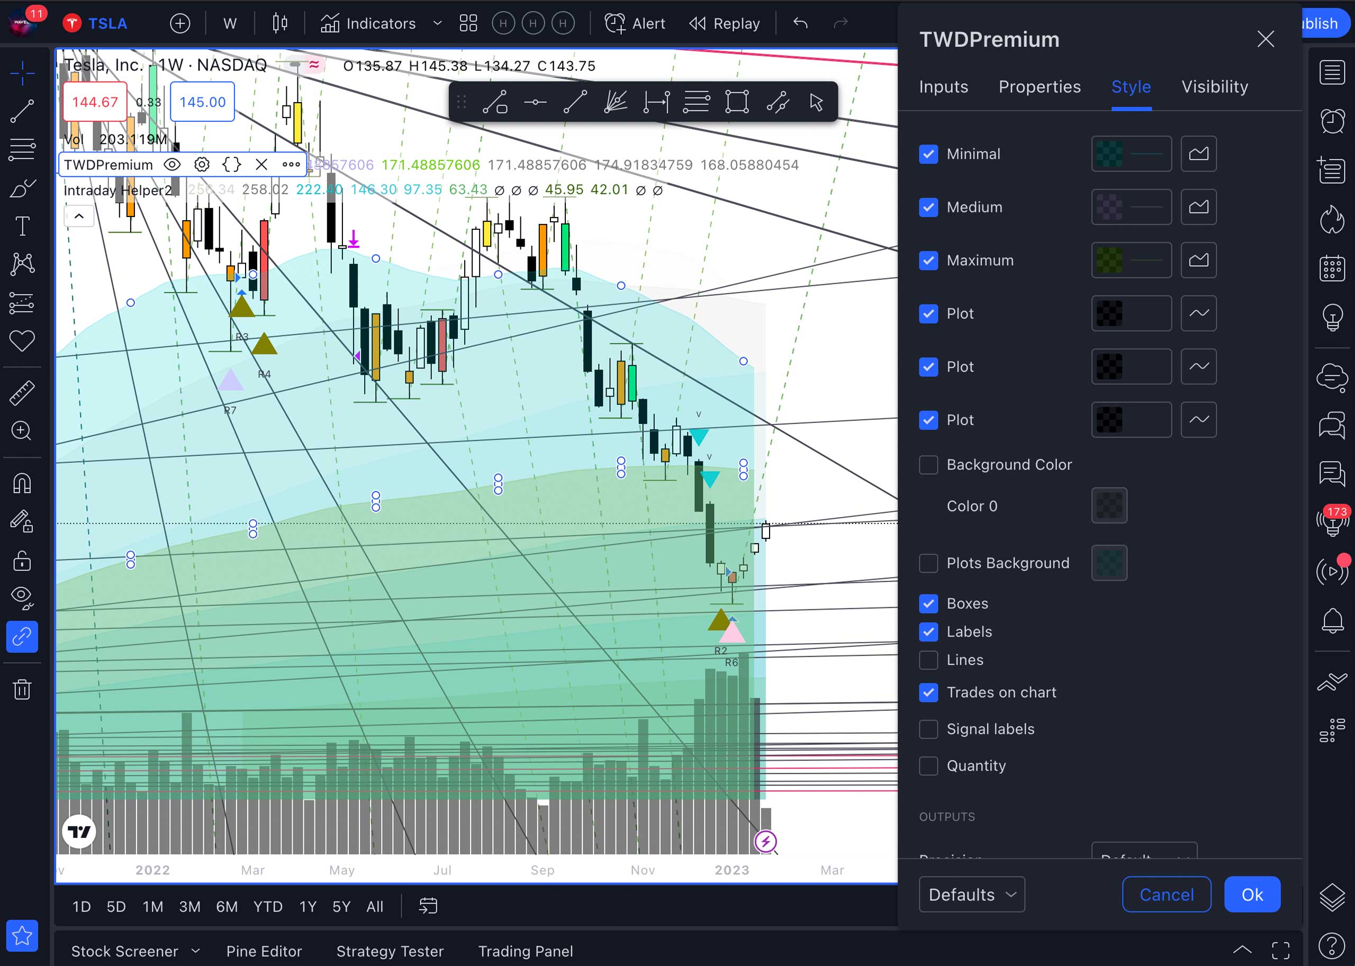This screenshot has width=1355, height=966.
Task: Collapse the indicator legend arrow
Action: point(79,216)
